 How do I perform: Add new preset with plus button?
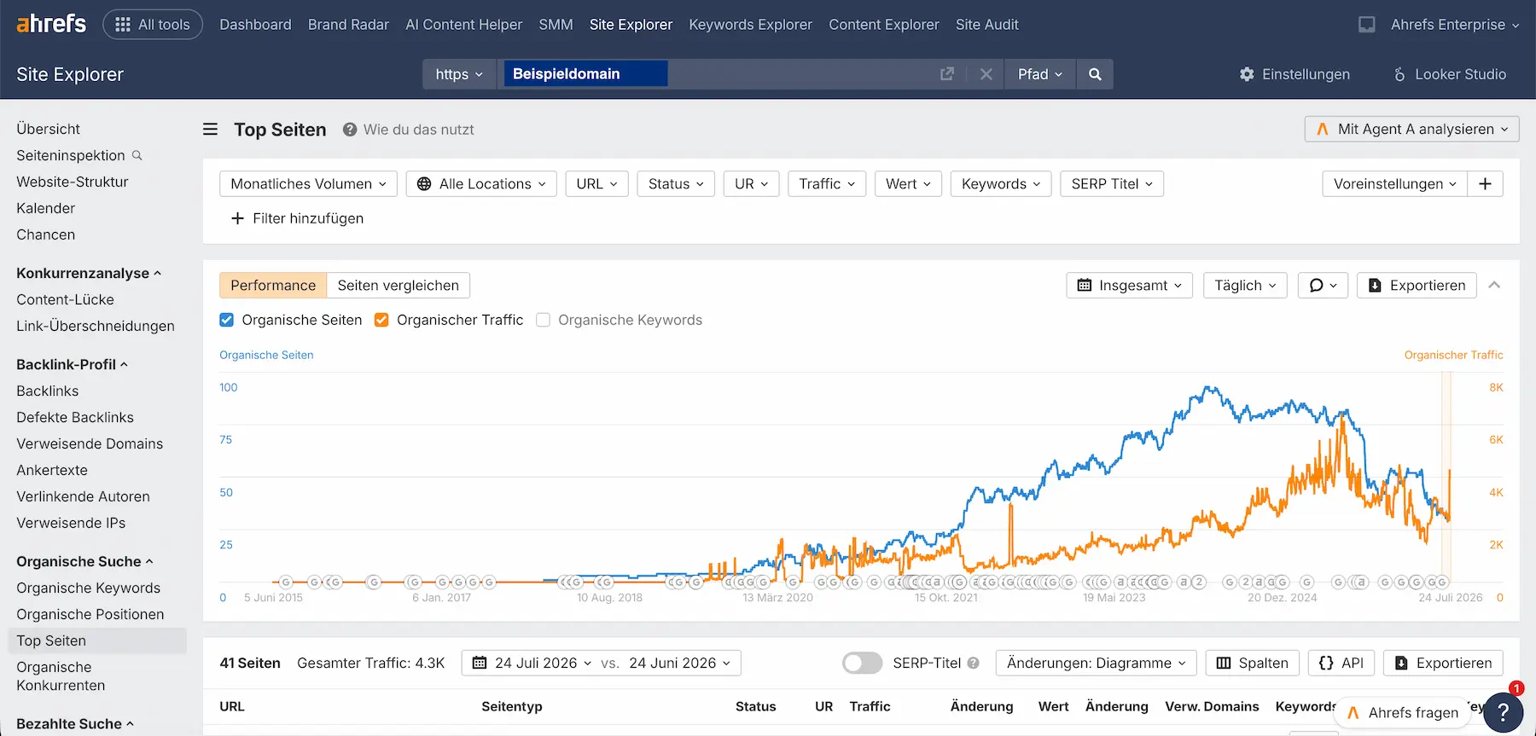pyautogui.click(x=1485, y=184)
